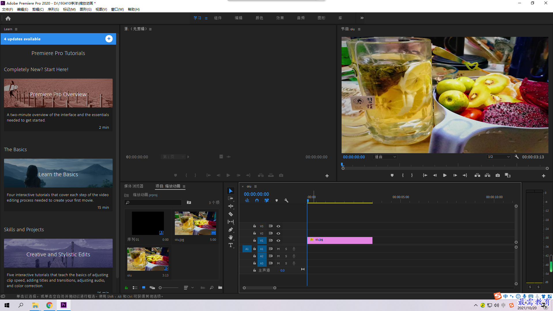Toggle sync lock on V3 track
Viewport: 553px width, 311px height.
(x=270, y=226)
